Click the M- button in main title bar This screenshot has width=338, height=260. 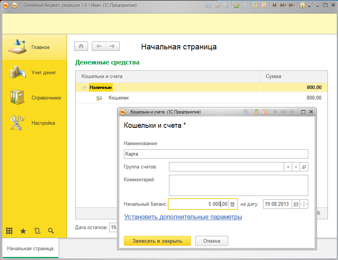[292, 5]
